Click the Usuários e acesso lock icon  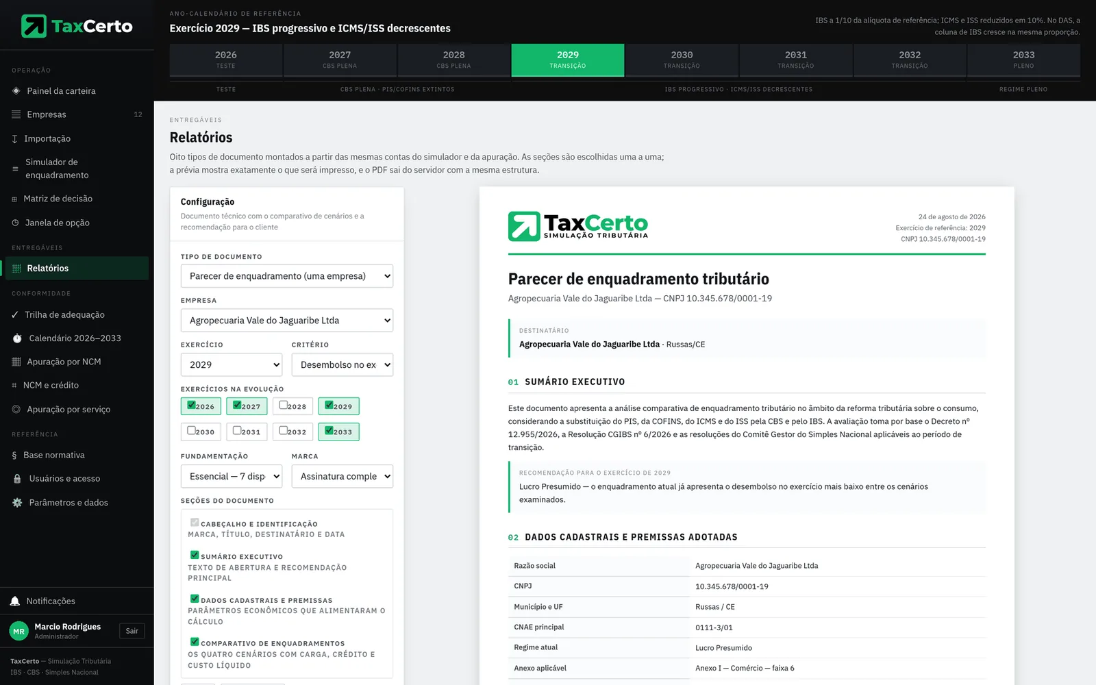coord(18,479)
